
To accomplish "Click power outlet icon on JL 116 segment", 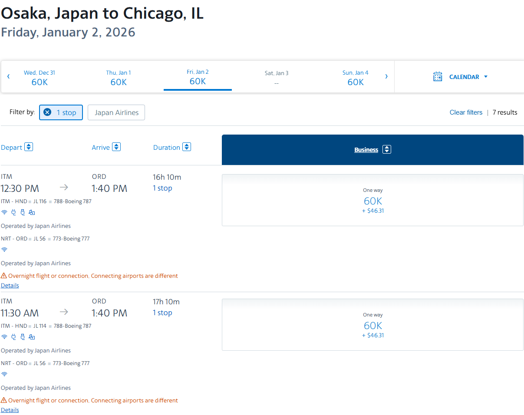I will click(13, 212).
